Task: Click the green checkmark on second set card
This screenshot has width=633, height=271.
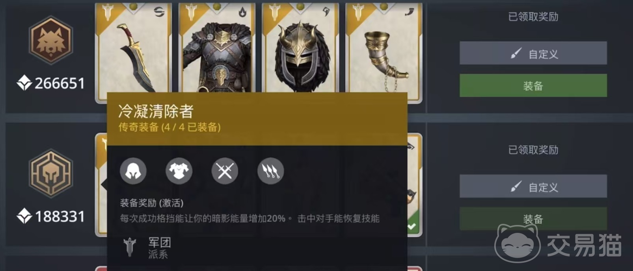Action: [x=412, y=226]
